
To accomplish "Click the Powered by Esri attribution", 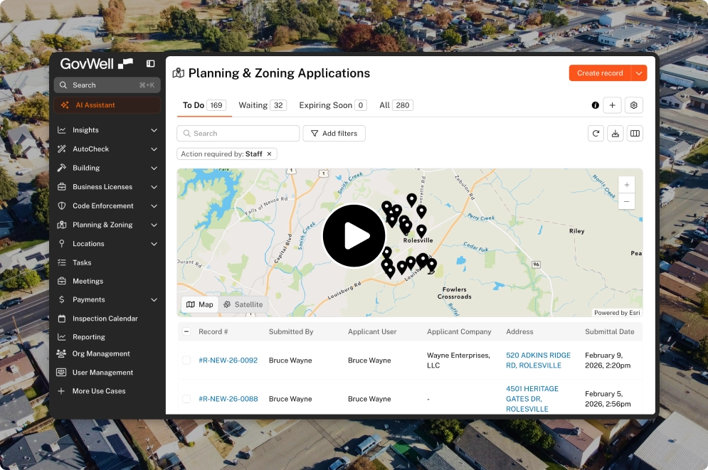I will pyautogui.click(x=617, y=313).
